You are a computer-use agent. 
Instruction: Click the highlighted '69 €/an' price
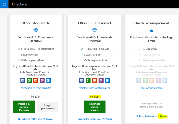(95, 97)
